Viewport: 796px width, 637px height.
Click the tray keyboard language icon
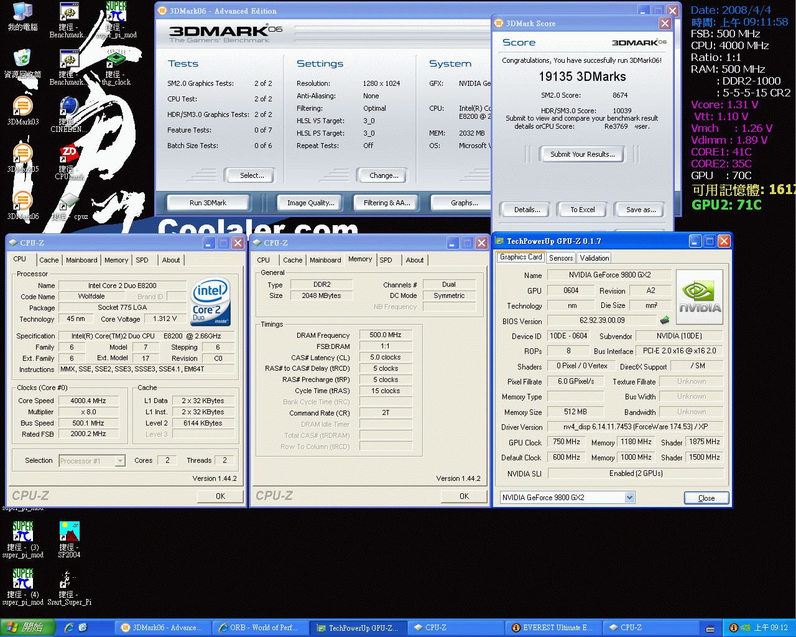[710, 628]
